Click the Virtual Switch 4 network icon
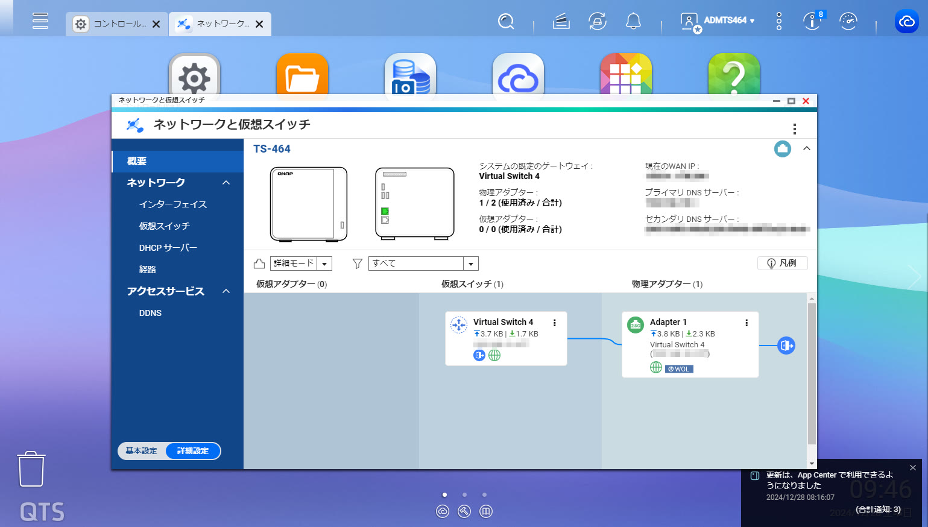The height and width of the screenshot is (527, 928). (459, 325)
